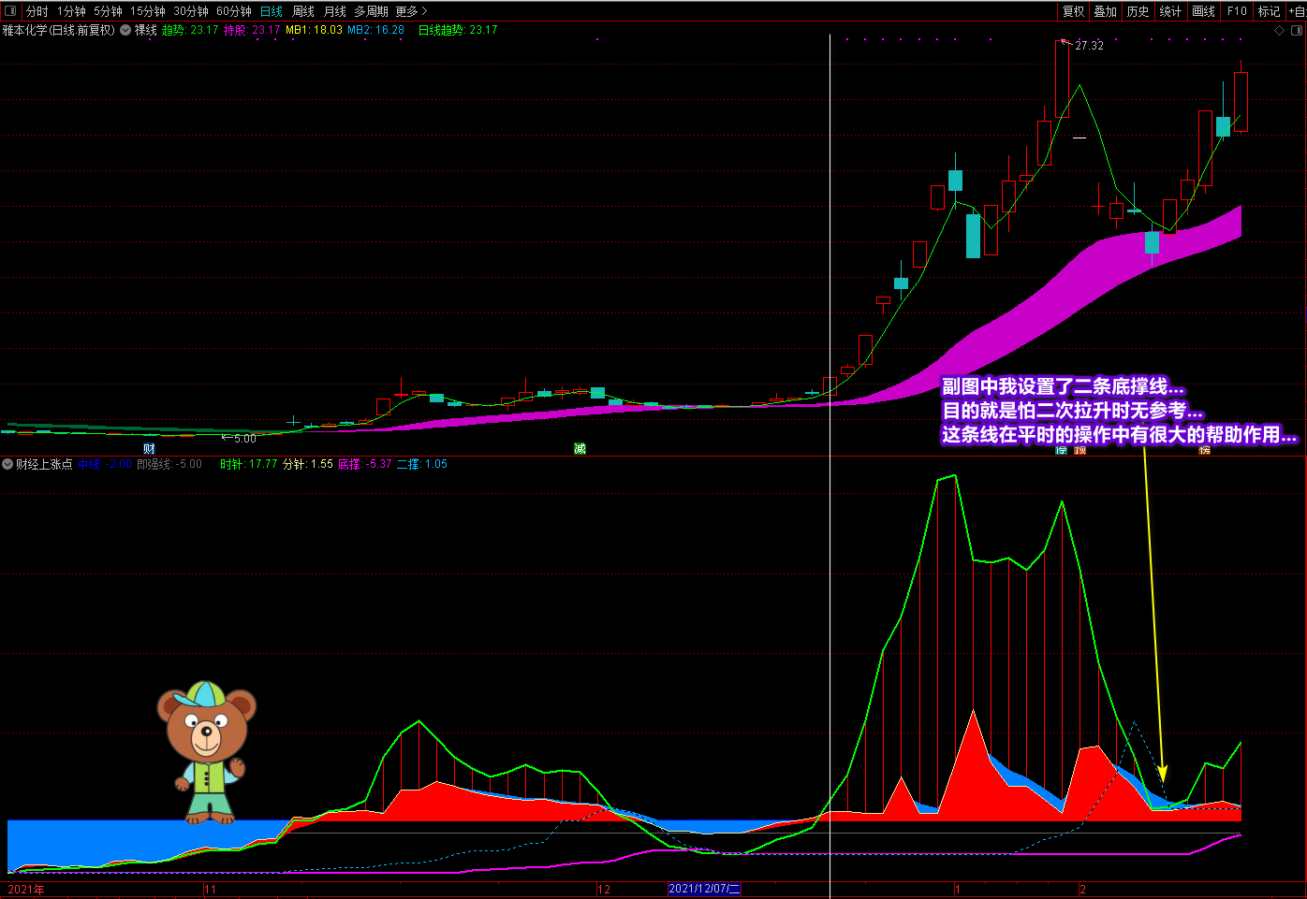Switch to the 周线 weekly tab
Viewport: 1307px width, 899px height.
coord(303,11)
